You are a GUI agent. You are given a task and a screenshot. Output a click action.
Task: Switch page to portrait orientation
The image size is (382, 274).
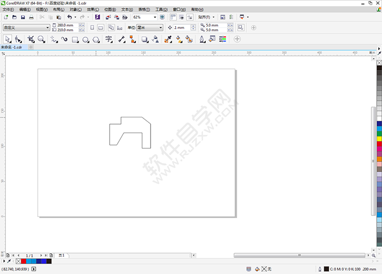(92, 28)
